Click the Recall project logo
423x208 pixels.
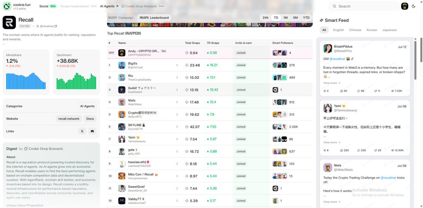9,22
